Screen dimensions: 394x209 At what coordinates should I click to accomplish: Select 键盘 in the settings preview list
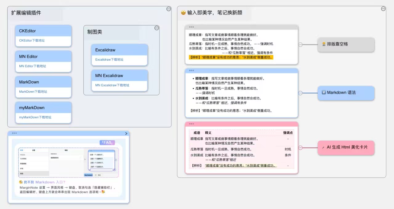pos(22,174)
